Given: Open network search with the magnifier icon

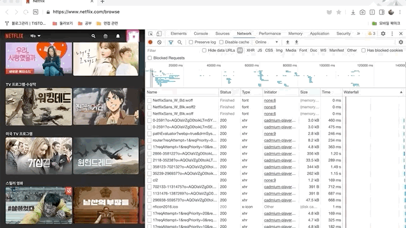Looking at the screenshot, I should coord(180,42).
